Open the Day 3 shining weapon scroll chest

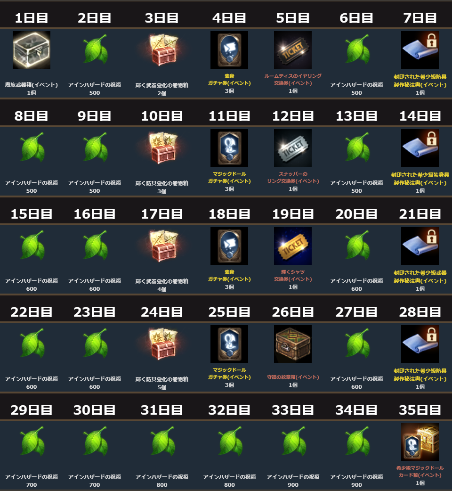tap(162, 50)
